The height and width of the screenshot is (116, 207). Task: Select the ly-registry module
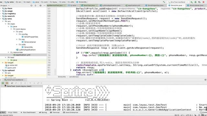click(9, 14)
